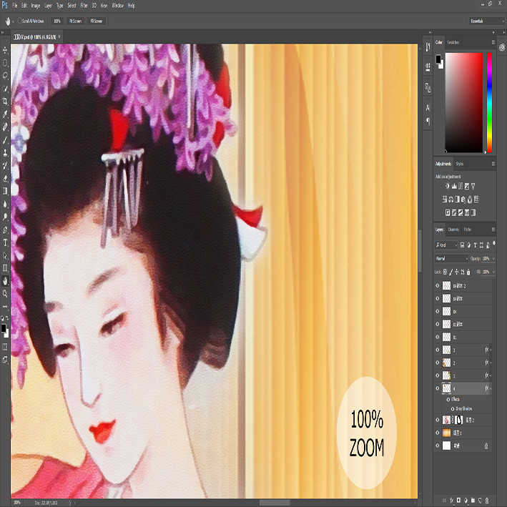The height and width of the screenshot is (507, 507).
Task: Switch to the Paths tab
Action: tap(468, 230)
